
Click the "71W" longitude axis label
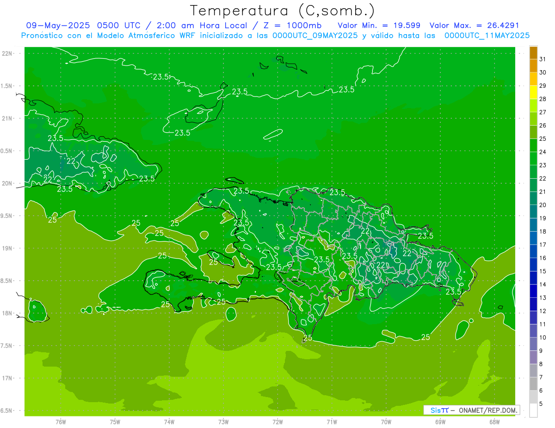pyautogui.click(x=332, y=422)
